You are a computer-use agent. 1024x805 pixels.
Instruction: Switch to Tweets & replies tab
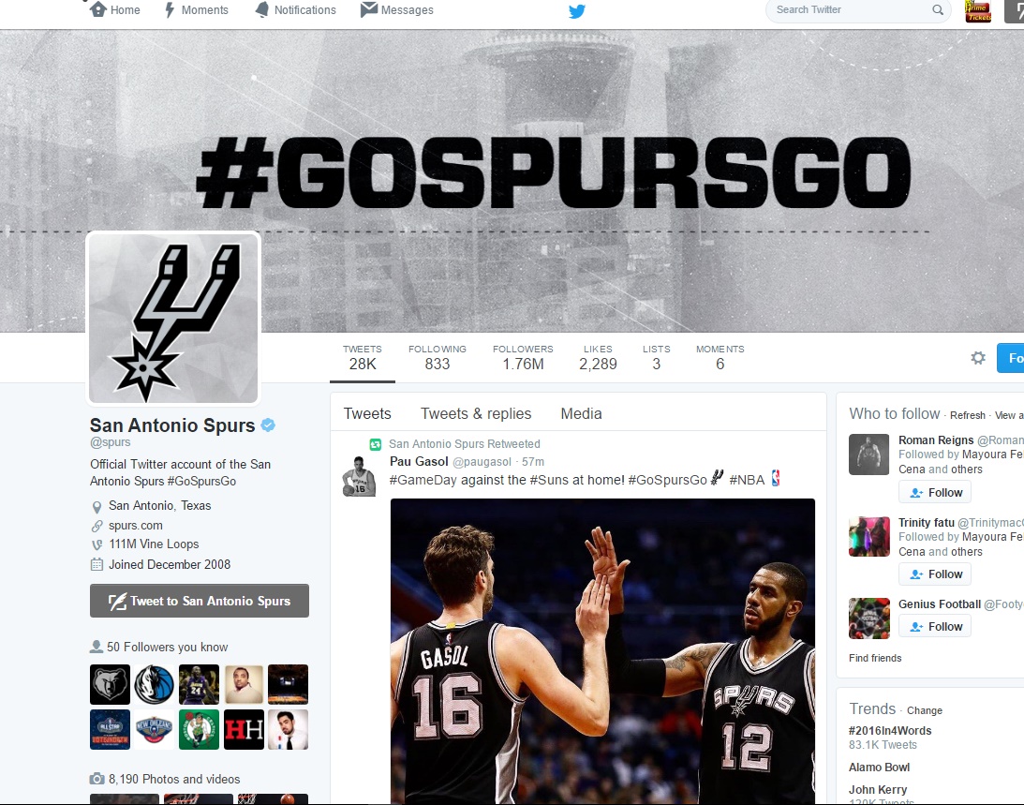[476, 413]
